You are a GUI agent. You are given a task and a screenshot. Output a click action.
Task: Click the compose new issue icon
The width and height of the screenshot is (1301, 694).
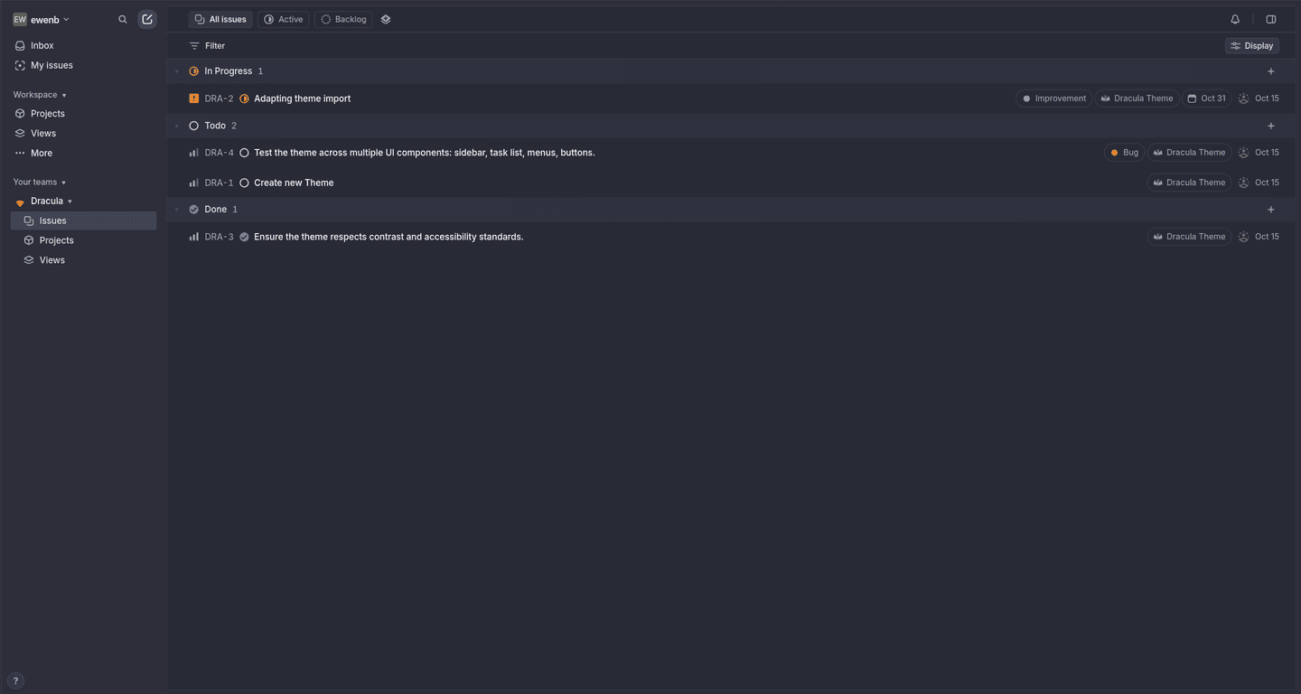(x=147, y=19)
